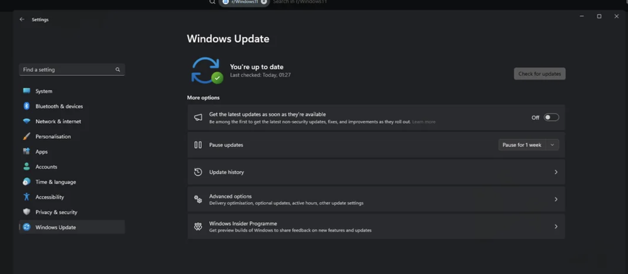
Task: Click the Search in r/Windows11 field behind
Action: click(x=300, y=2)
